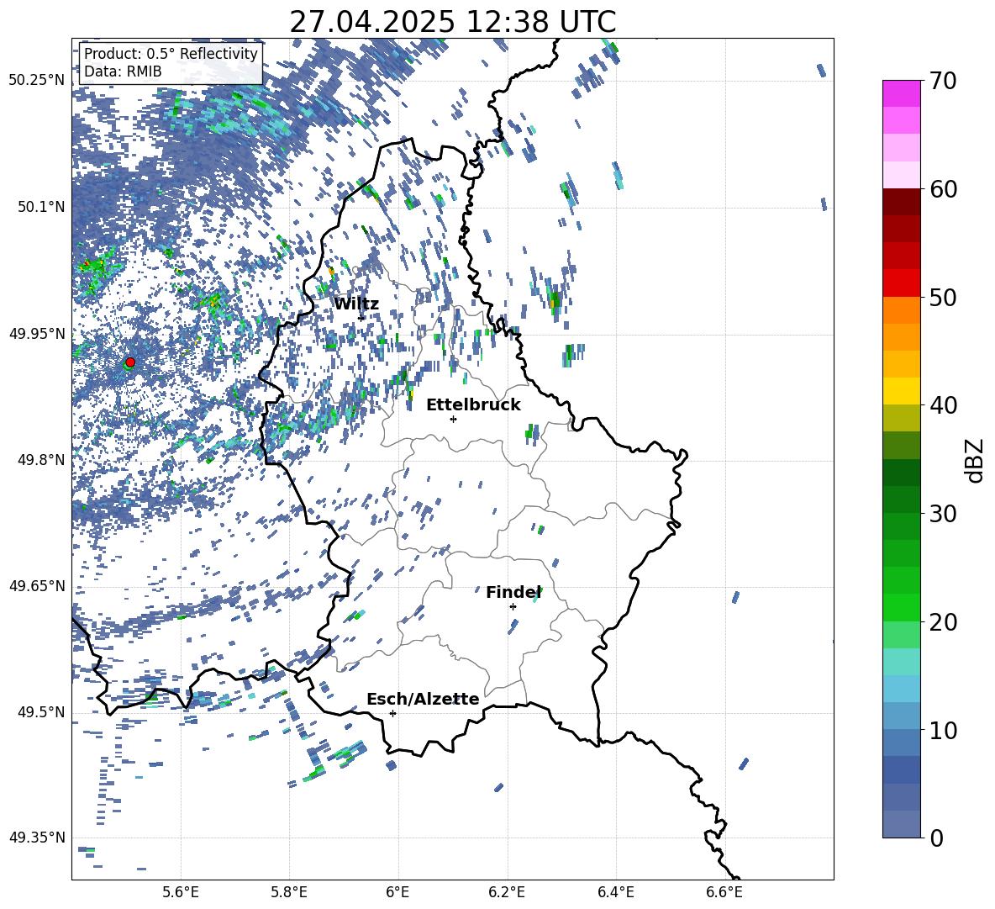Click the bright green colorbar segment above 20
The width and height of the screenshot is (995, 909).
pyautogui.click(x=901, y=607)
